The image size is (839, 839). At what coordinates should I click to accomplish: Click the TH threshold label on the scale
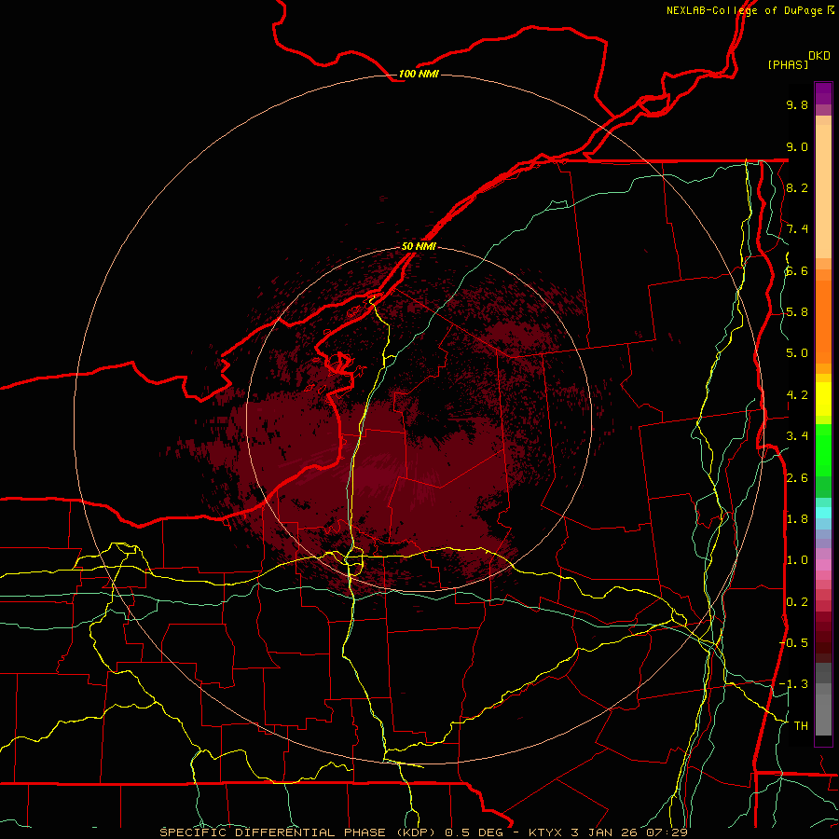(801, 726)
